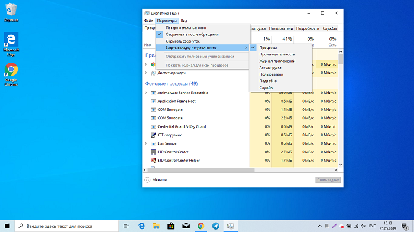Open Microsoft Edge desktop shortcut

(x=11, y=44)
